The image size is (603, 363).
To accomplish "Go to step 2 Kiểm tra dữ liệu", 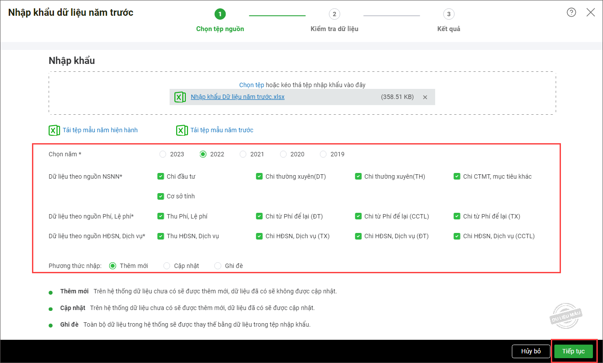I will pyautogui.click(x=334, y=14).
